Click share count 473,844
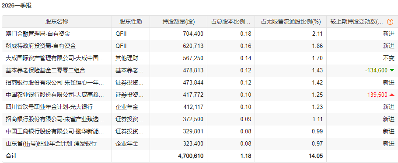The image size is (398, 163). pos(193,82)
